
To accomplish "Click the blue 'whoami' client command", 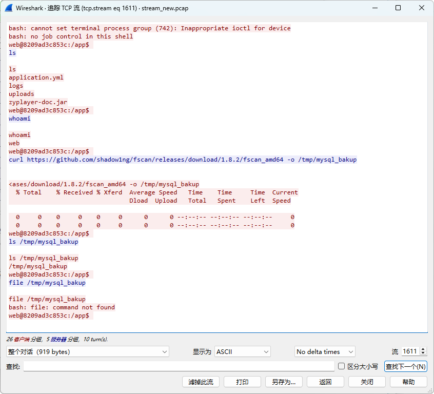I will 19,119.
